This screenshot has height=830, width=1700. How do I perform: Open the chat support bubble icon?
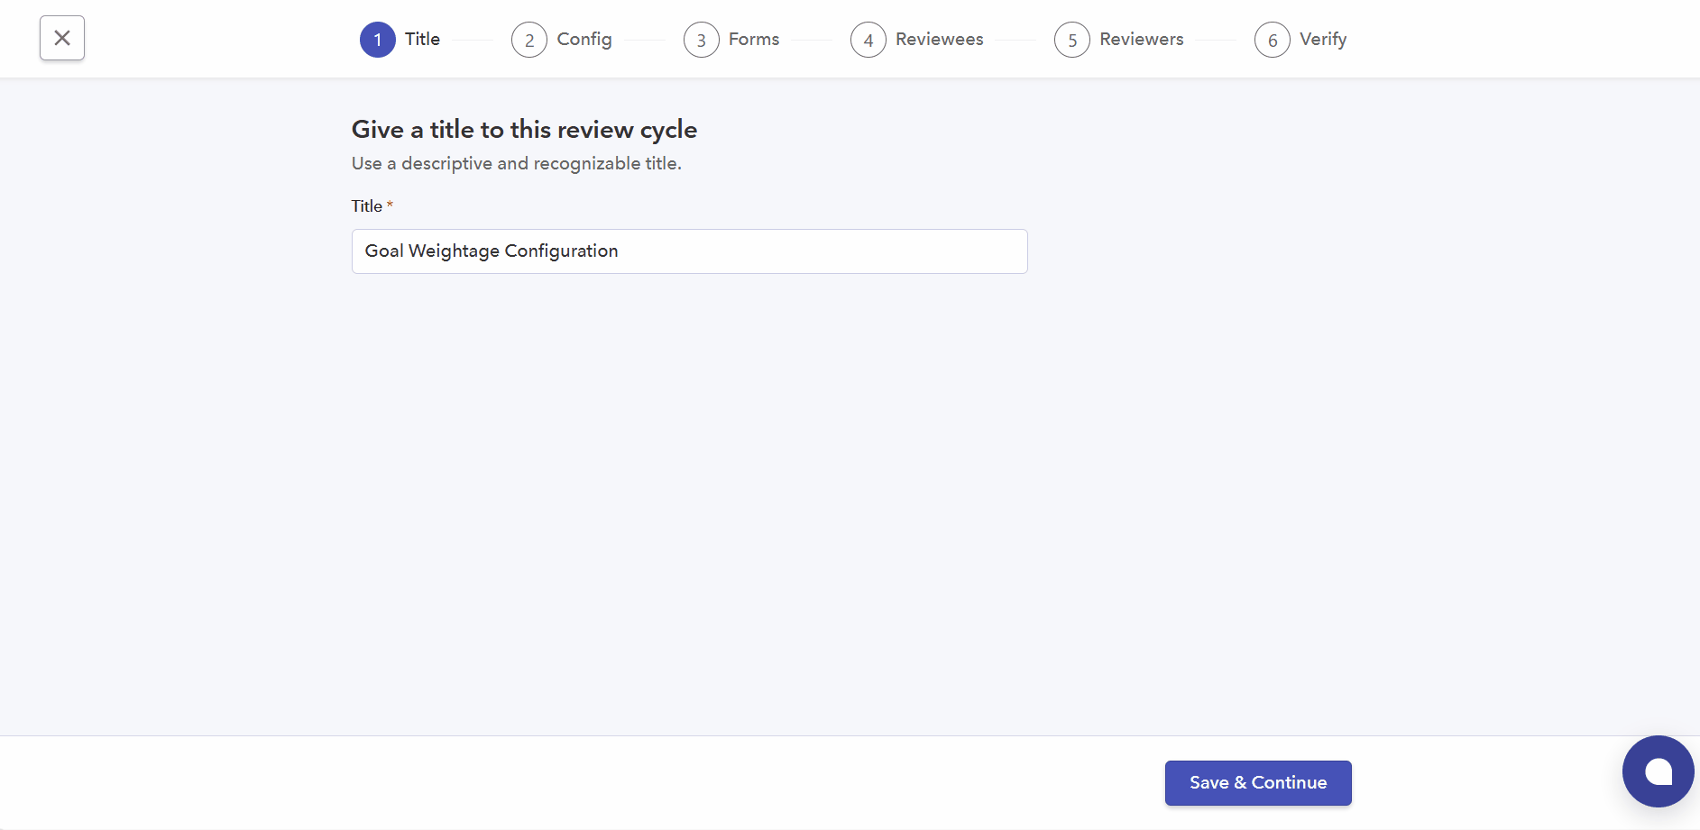(1658, 771)
